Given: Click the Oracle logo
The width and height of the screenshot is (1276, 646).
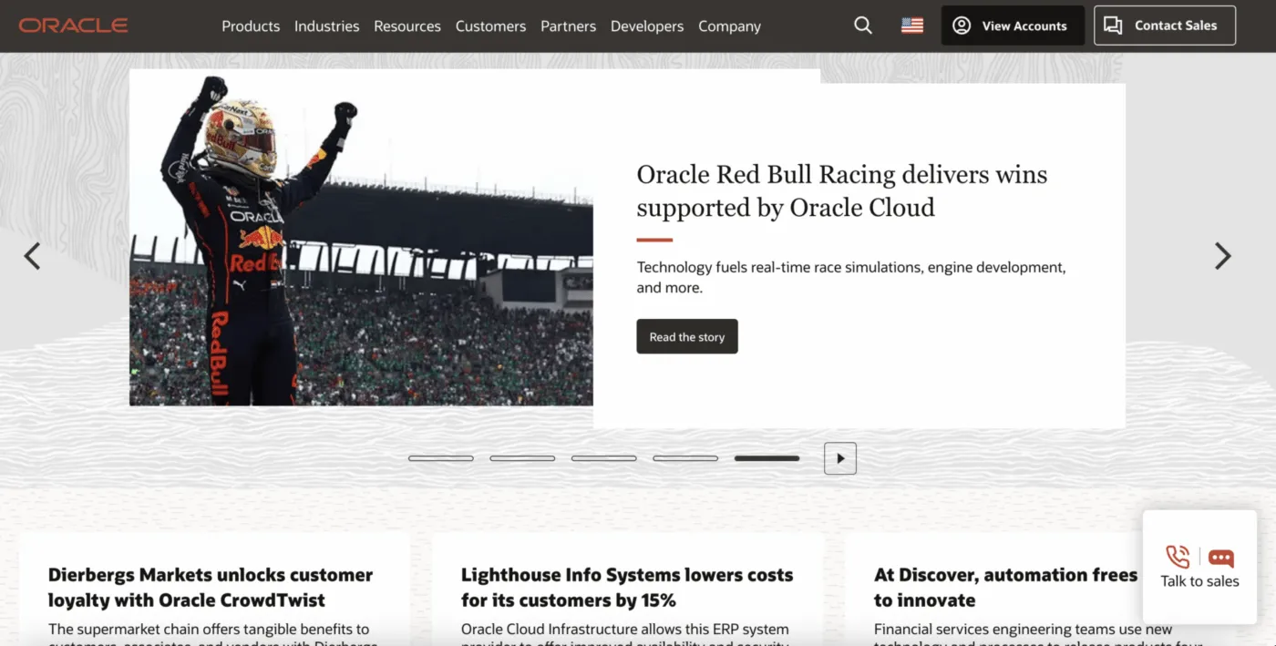Looking at the screenshot, I should [73, 26].
